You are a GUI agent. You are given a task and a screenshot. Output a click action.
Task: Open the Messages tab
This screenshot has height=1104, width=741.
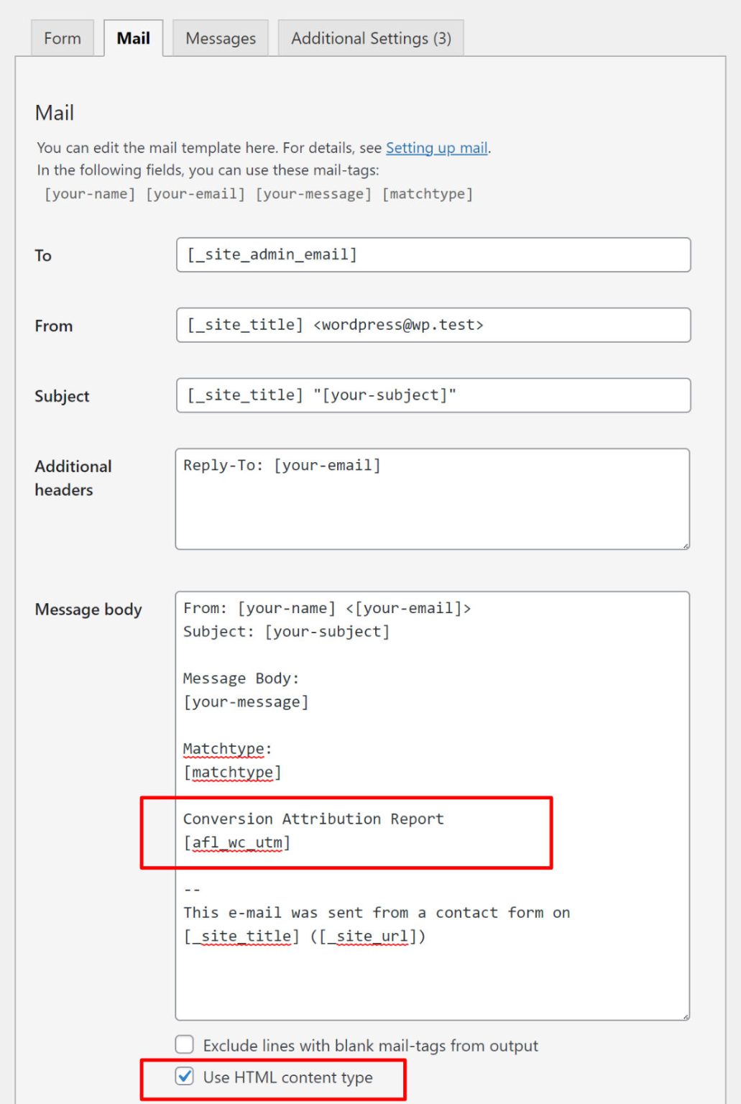tap(221, 38)
